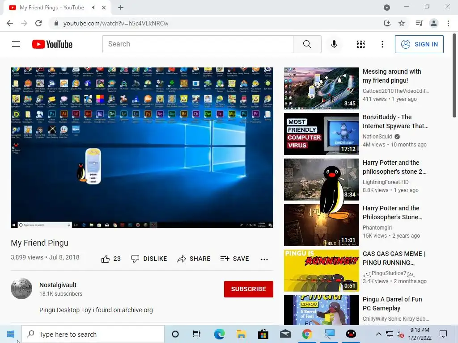Open YouTube apps grid icon
Image resolution: width=458 pixels, height=343 pixels.
coord(361,44)
